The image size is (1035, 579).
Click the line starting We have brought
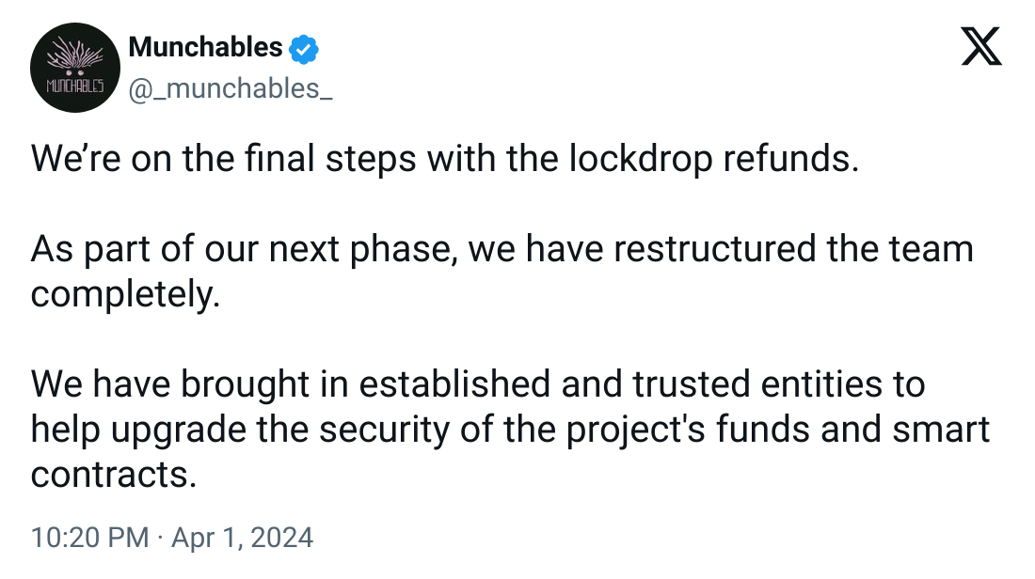click(478, 385)
